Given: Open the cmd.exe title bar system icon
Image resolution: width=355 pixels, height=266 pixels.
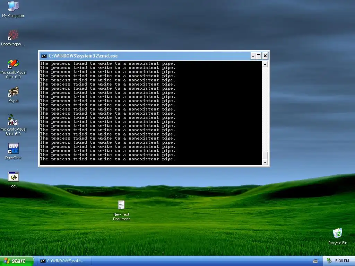Looking at the screenshot, I should tap(44, 56).
